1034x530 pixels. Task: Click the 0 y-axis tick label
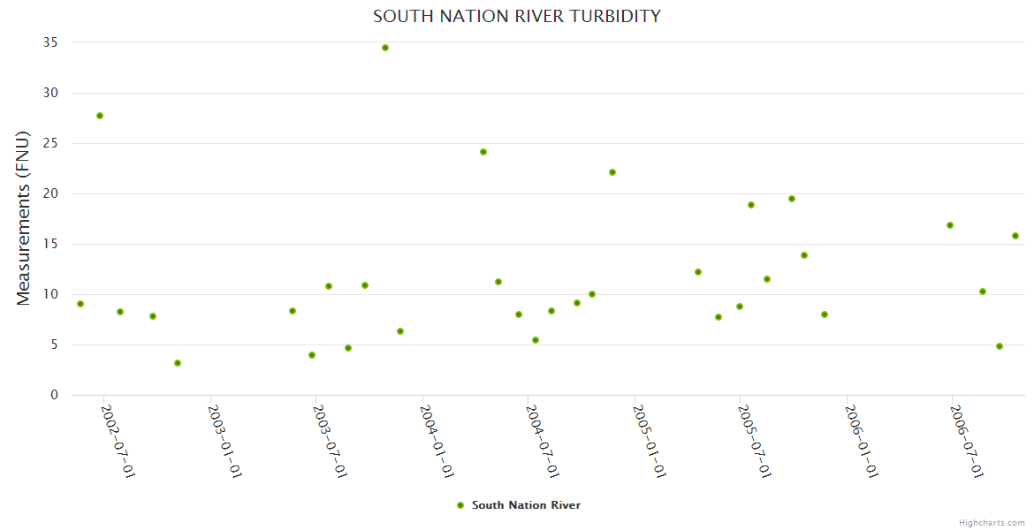(54, 395)
